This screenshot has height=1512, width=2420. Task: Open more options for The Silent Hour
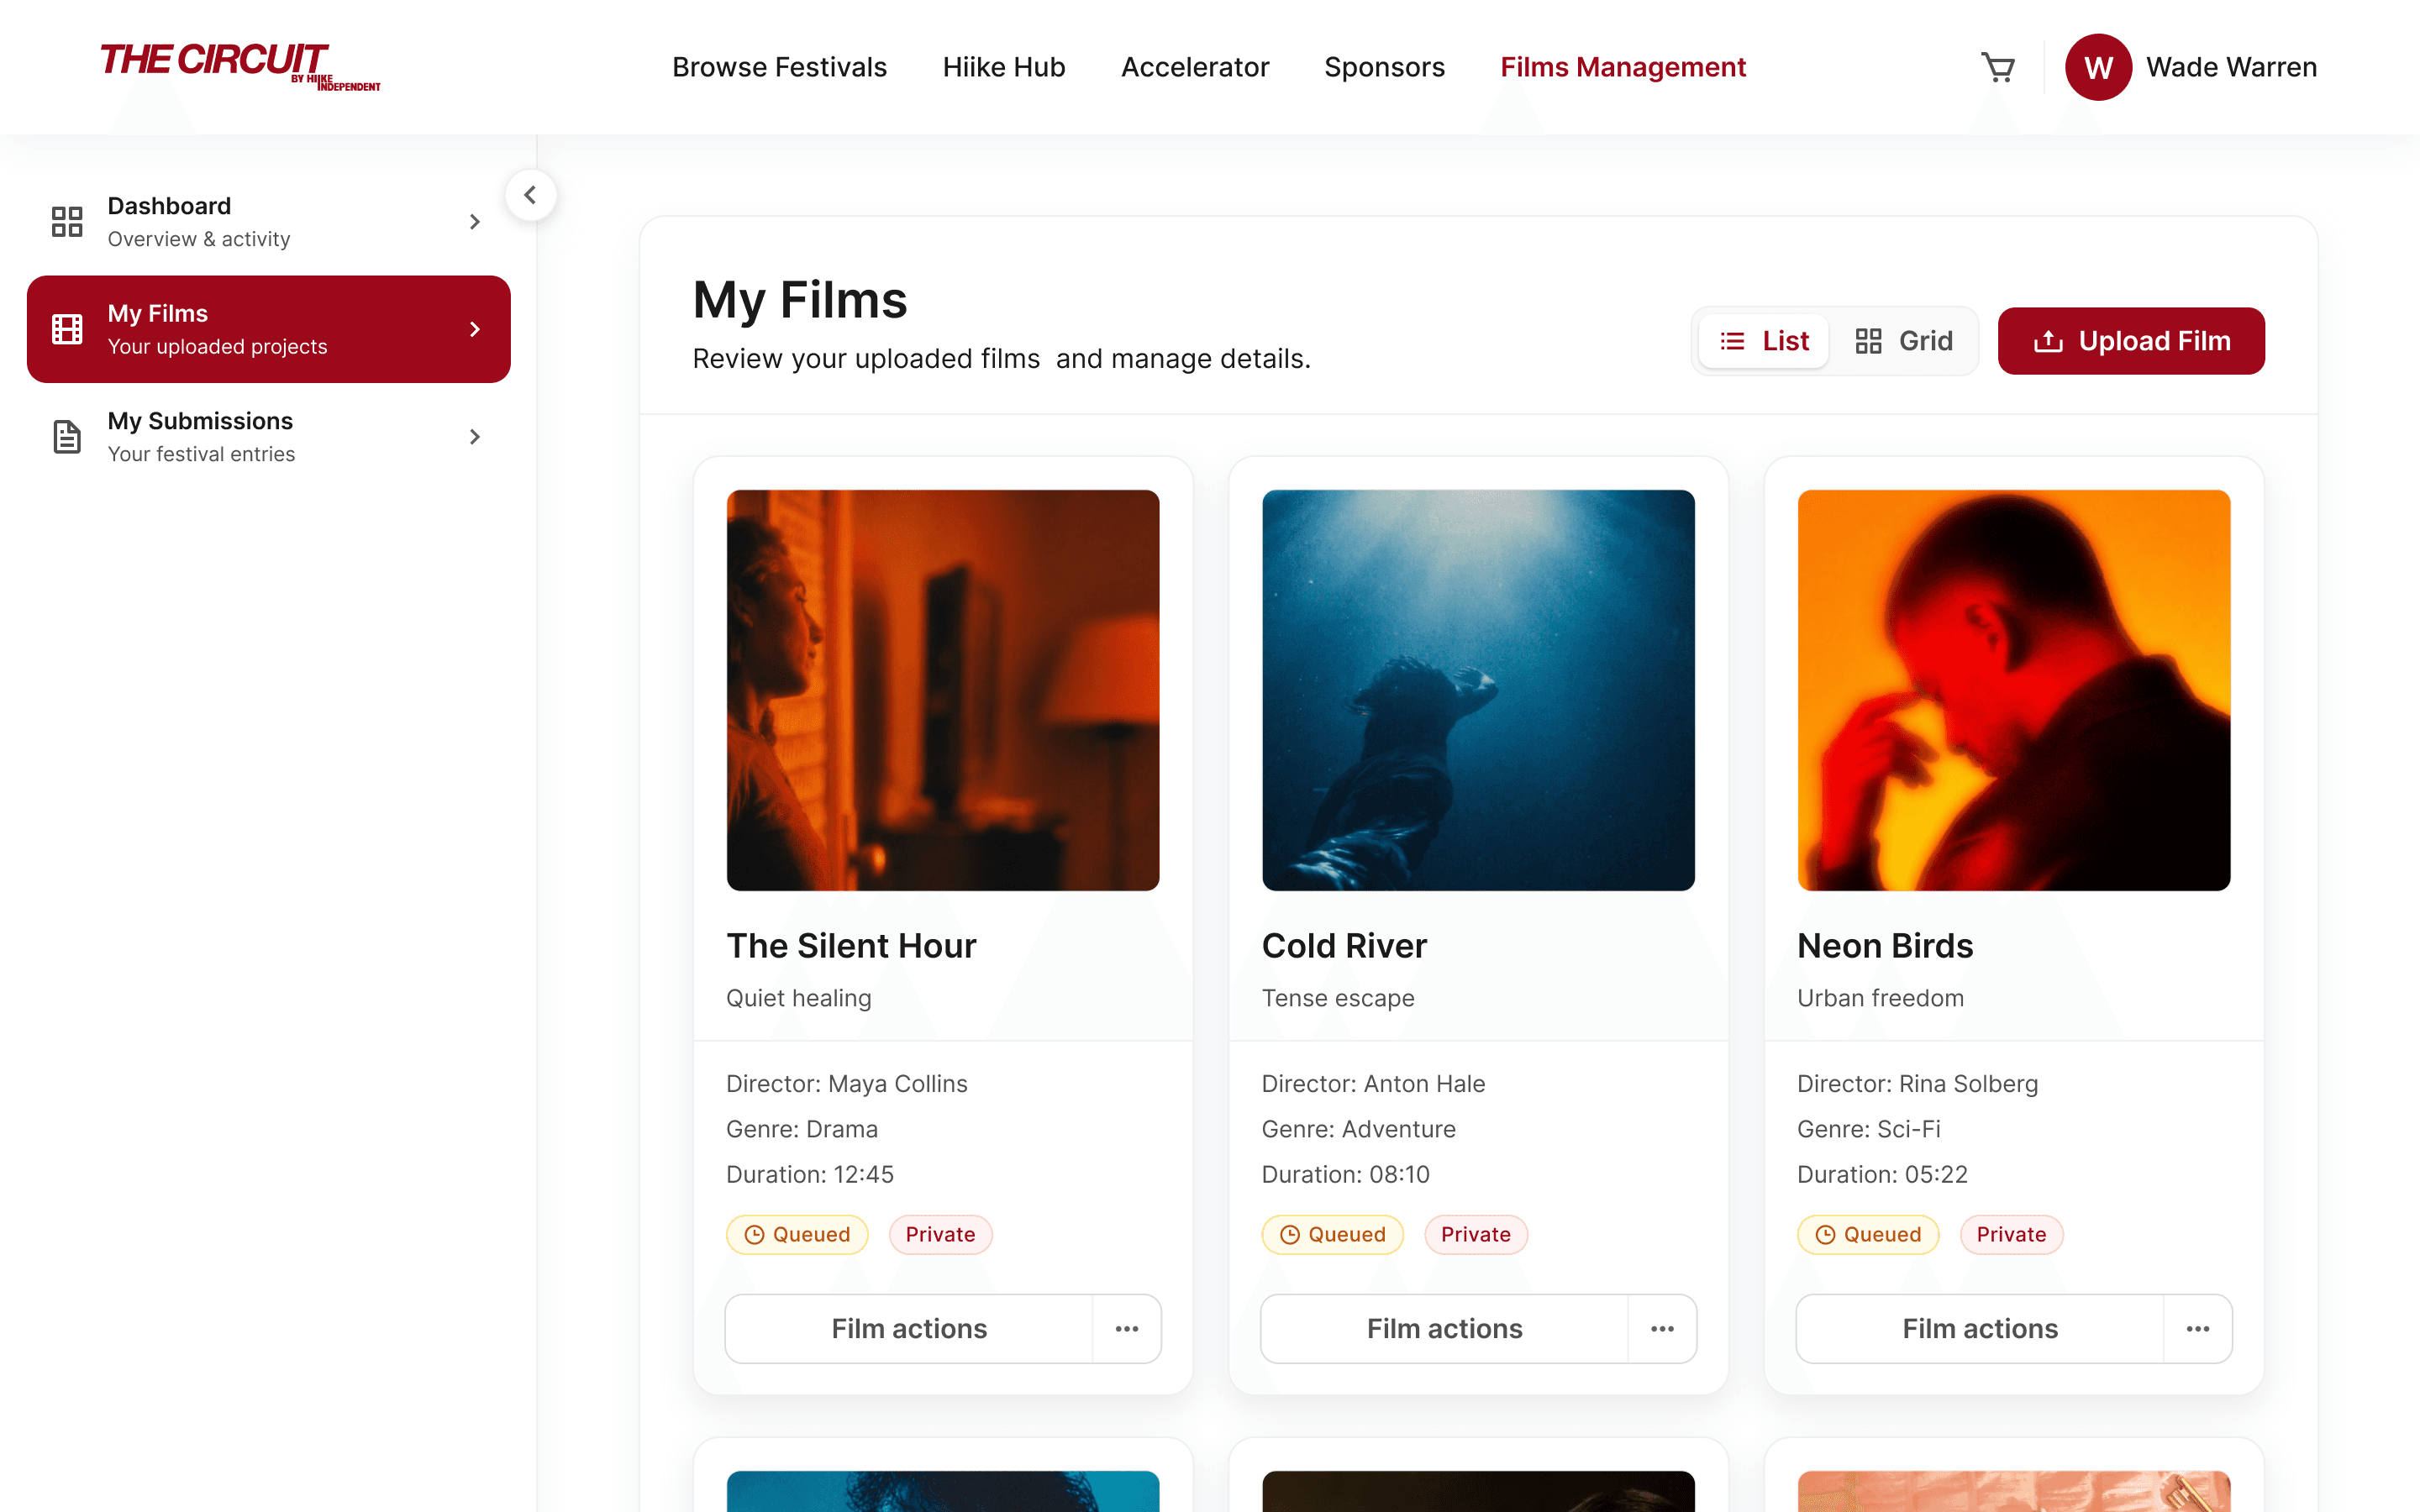click(1127, 1328)
